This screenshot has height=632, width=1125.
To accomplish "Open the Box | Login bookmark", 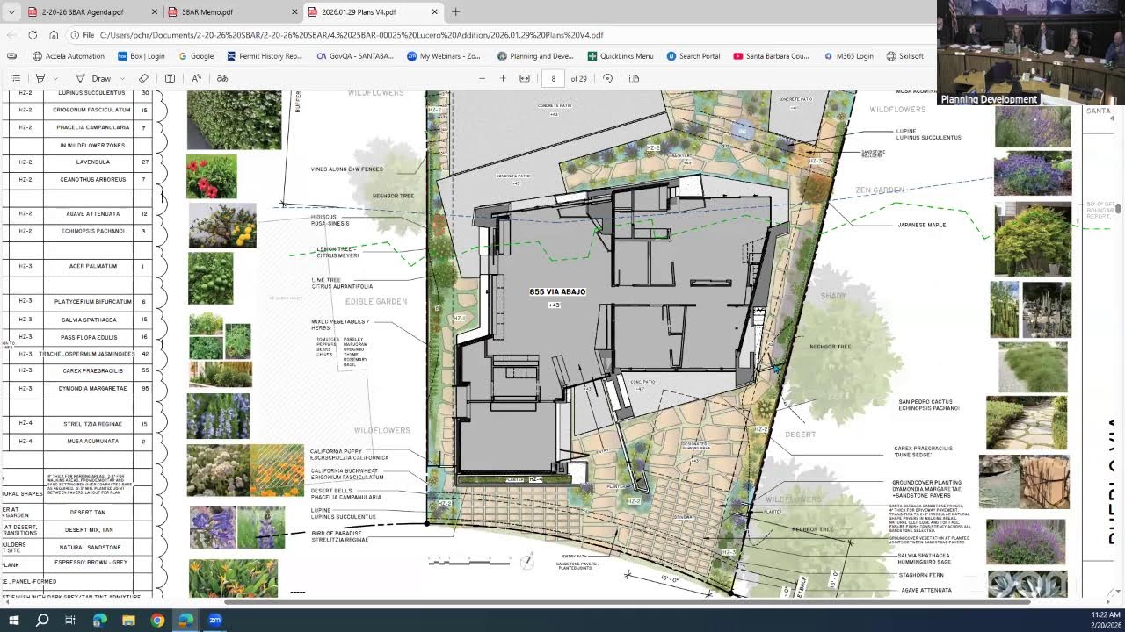I will (x=141, y=56).
